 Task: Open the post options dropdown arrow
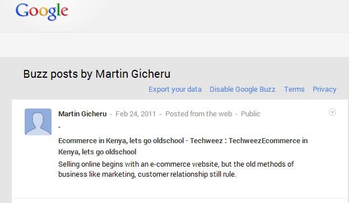click(x=332, y=112)
